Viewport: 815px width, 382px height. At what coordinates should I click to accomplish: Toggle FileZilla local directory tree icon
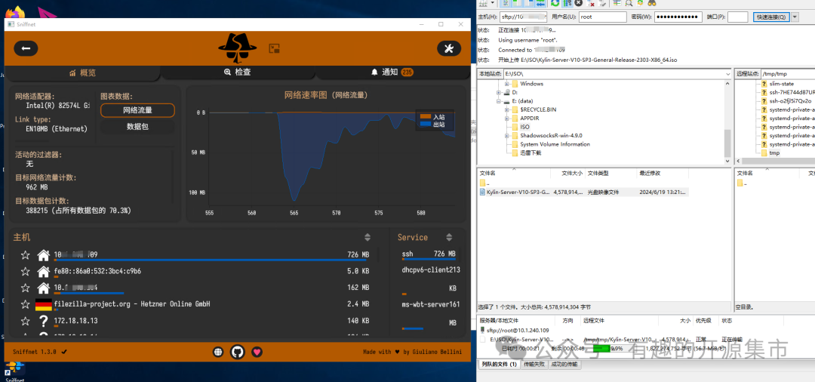pyautogui.click(x=517, y=3)
